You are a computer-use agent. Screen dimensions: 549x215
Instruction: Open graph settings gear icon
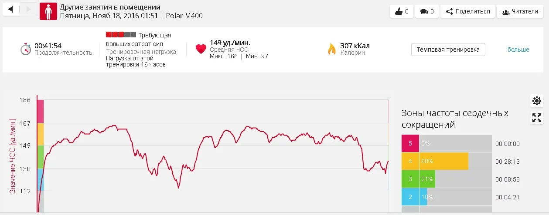[537, 101]
